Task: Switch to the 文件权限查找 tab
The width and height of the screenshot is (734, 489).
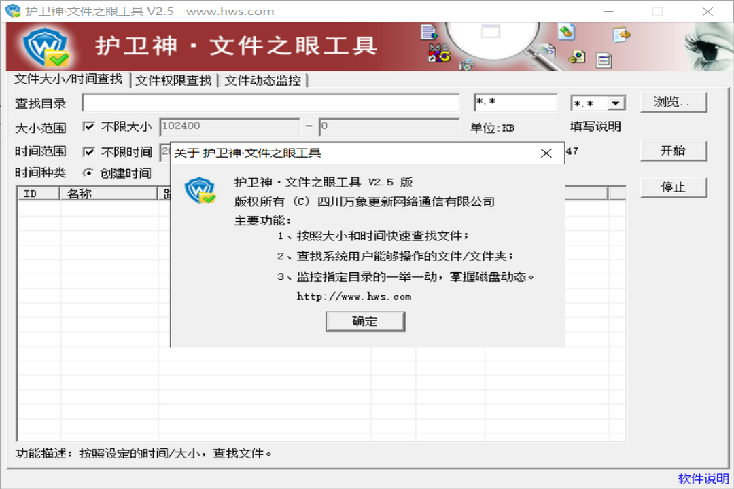Action: 172,79
